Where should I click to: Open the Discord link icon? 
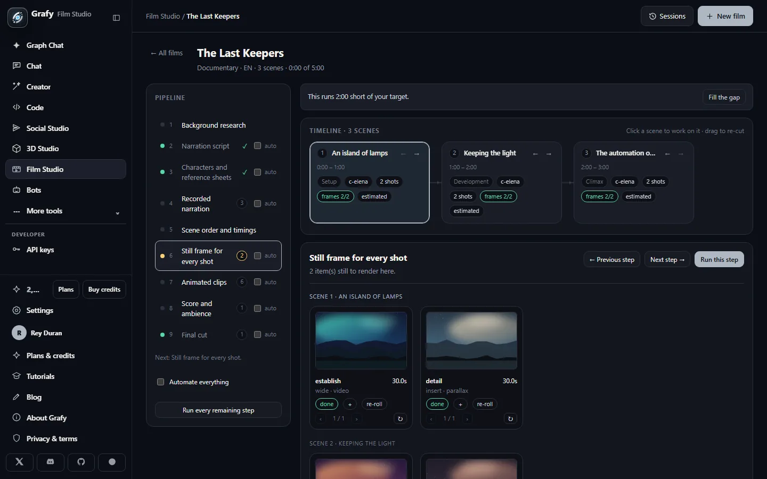[x=51, y=462]
